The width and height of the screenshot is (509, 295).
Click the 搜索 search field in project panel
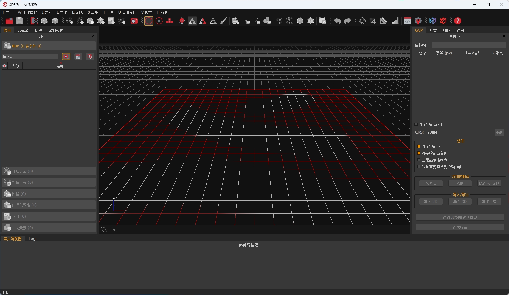coord(30,57)
